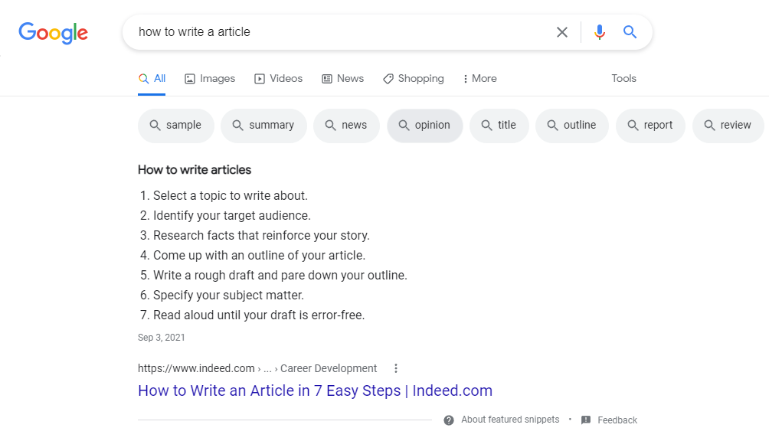Refine search with opinion chip
The height and width of the screenshot is (441, 769).
click(x=425, y=126)
